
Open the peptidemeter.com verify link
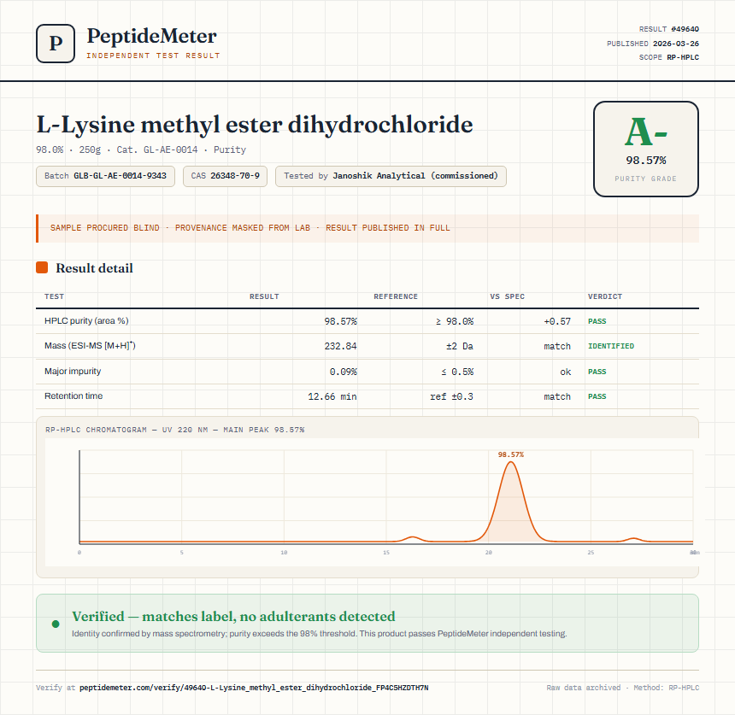[x=254, y=688]
